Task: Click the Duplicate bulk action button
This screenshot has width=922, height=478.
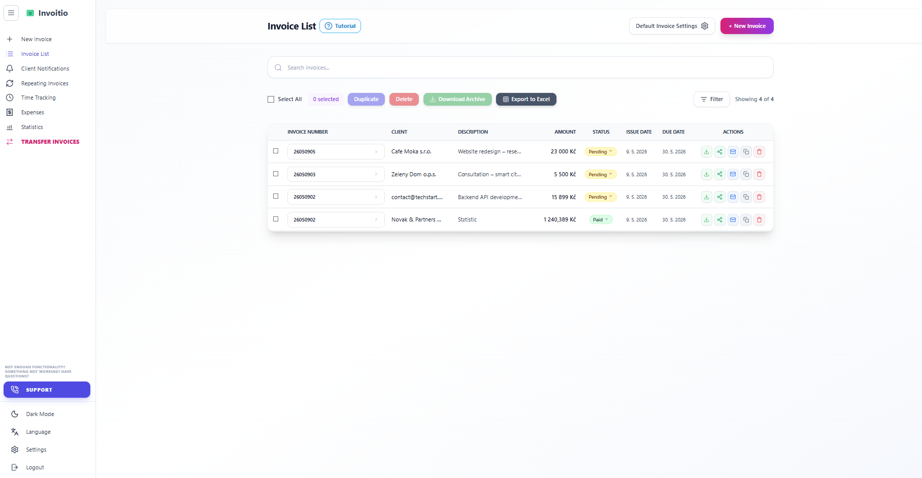Action: click(x=366, y=100)
